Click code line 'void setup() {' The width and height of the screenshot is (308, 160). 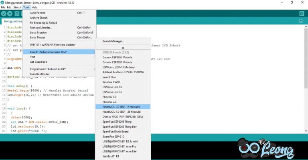[x=20, y=86]
